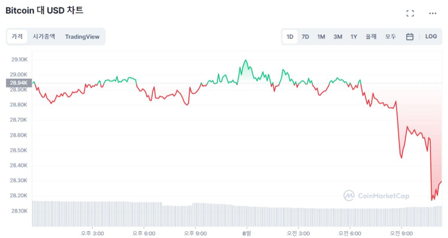Switch to the 시가총액 tab

pyautogui.click(x=44, y=36)
